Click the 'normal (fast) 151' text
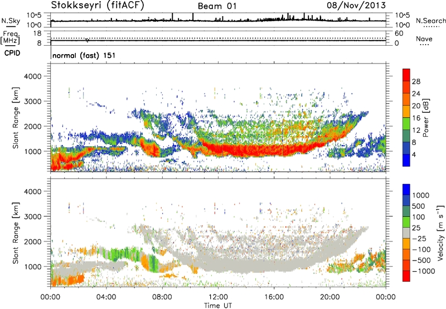 (84, 55)
